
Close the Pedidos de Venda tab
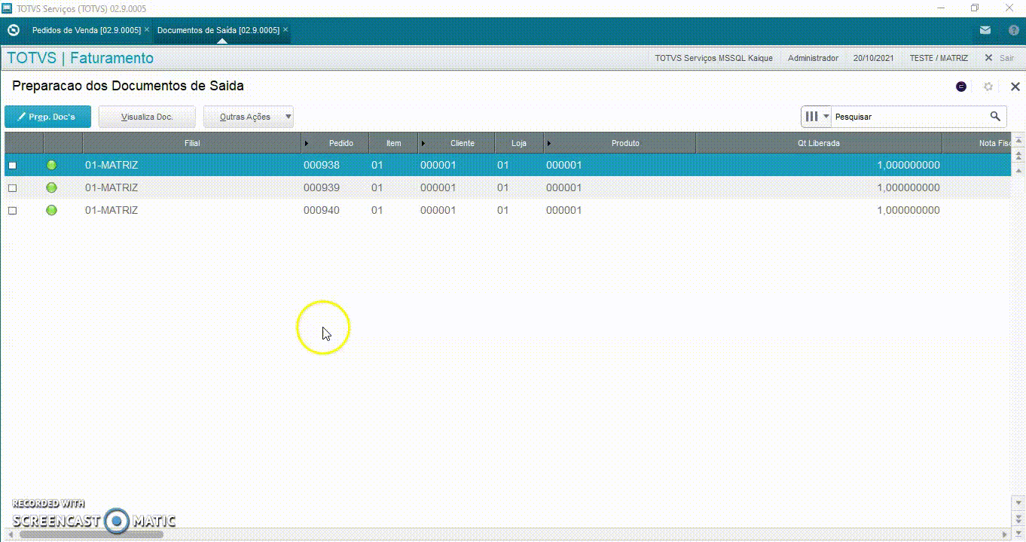tap(147, 30)
